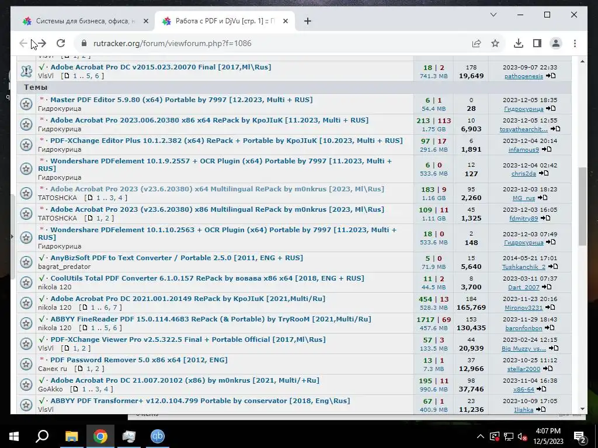Click the network icon in system tray

[509, 436]
